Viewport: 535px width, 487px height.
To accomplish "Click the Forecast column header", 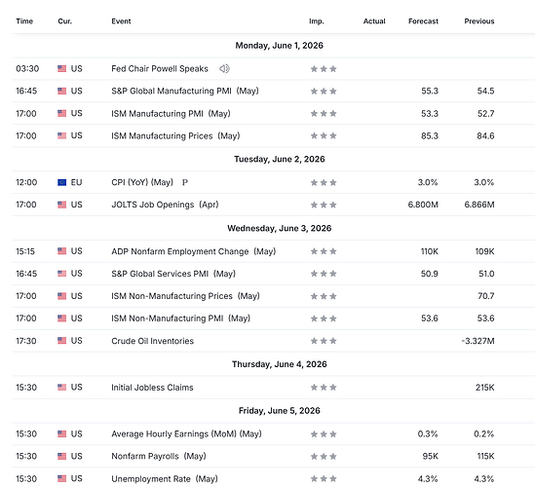I will (x=423, y=21).
